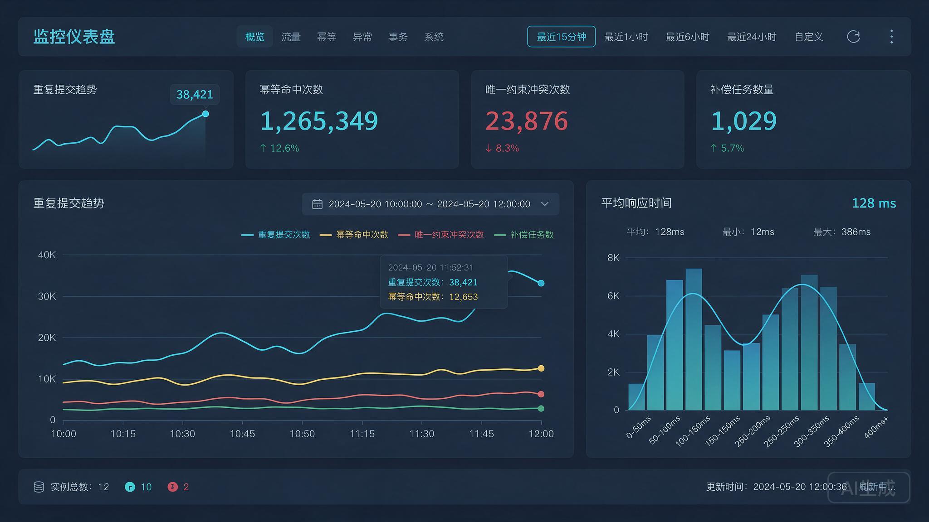Click the teal healthy-instances icon beside 10
Image resolution: width=929 pixels, height=522 pixels.
click(x=130, y=487)
